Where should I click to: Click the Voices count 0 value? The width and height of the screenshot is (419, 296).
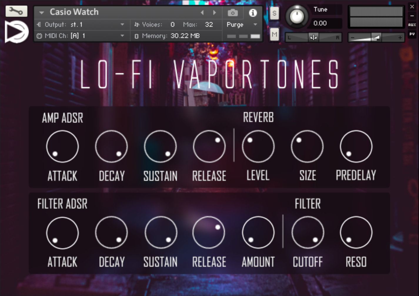(x=173, y=25)
